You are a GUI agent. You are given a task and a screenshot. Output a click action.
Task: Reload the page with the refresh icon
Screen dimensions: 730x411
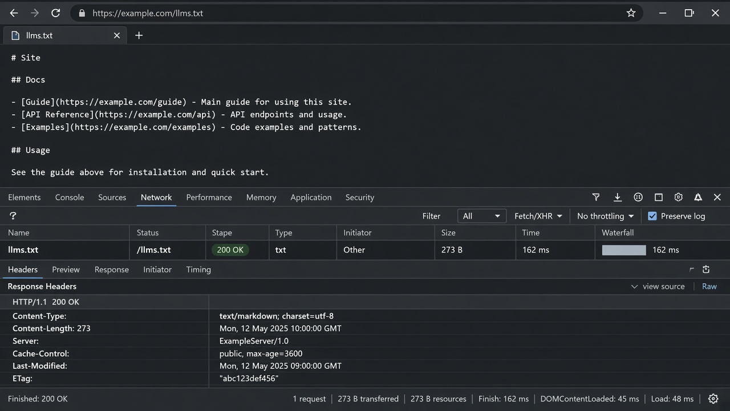coord(55,13)
